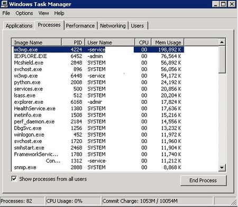Click the window resize grip corner

tap(234, 202)
